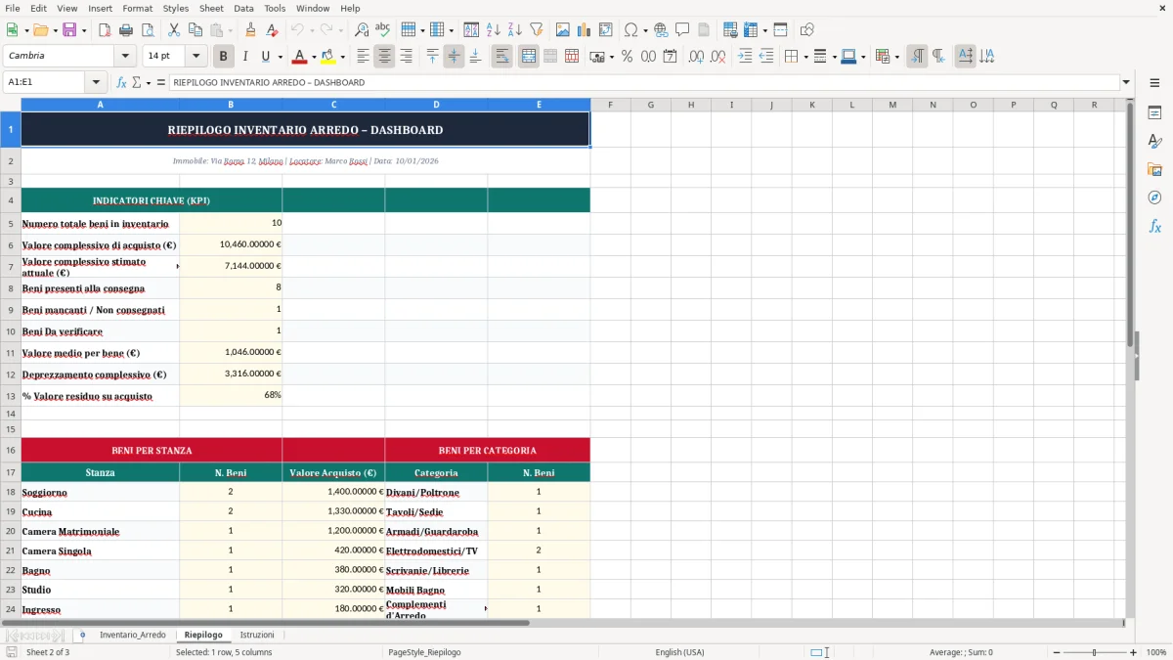This screenshot has width=1173, height=660.
Task: Click the 100% zoom level
Action: pyautogui.click(x=1156, y=652)
